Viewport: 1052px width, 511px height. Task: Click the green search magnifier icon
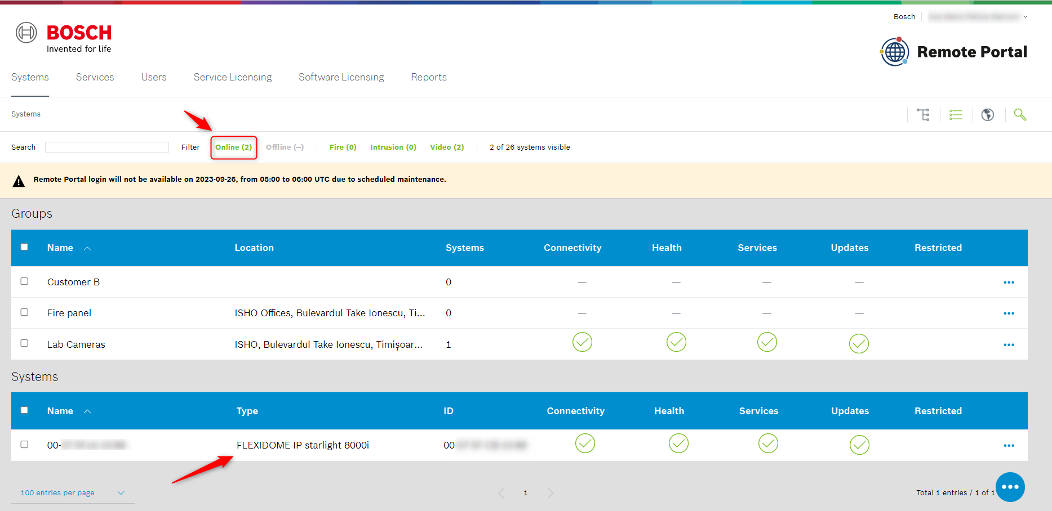click(1020, 115)
